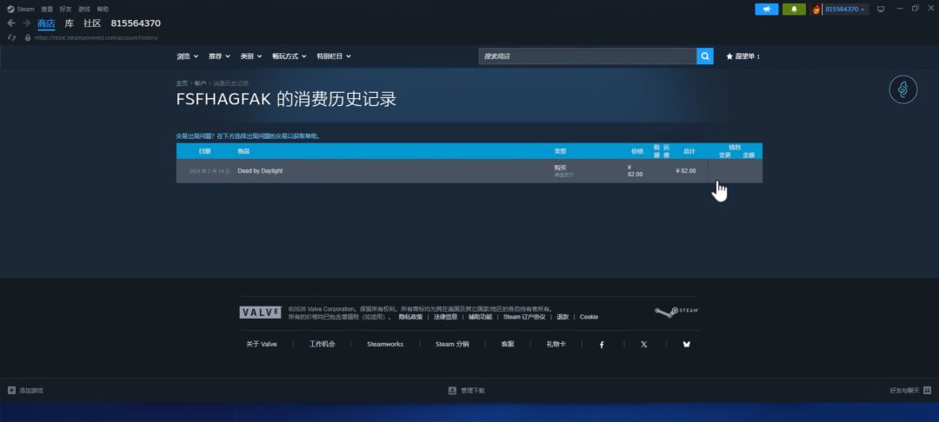Click the 帐户 breadcrumb link

200,83
